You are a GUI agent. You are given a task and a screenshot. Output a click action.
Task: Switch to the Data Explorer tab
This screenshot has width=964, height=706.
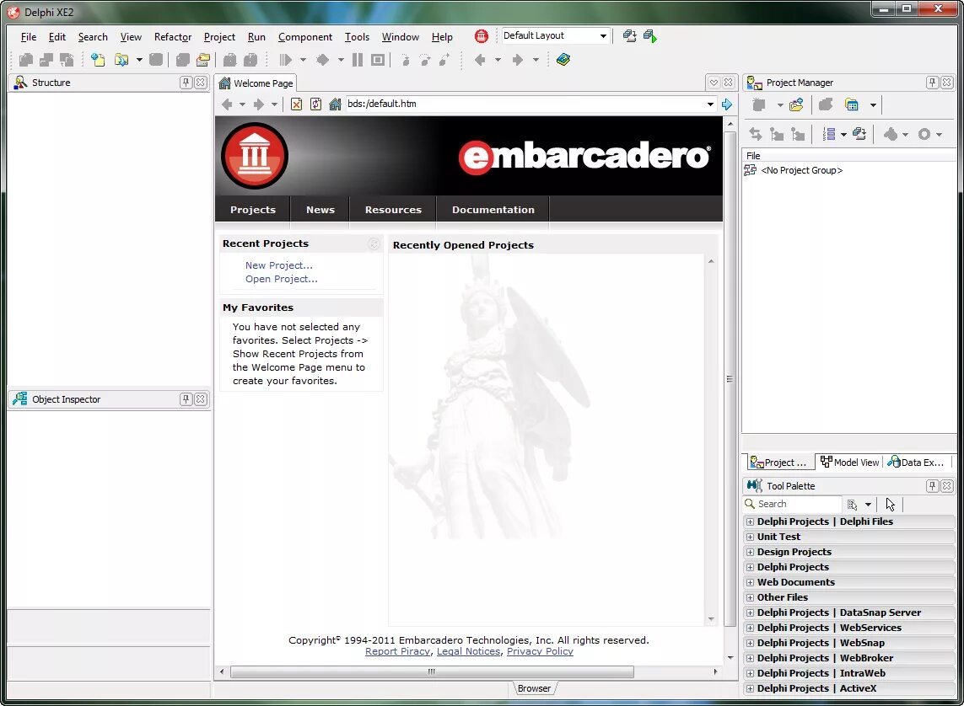coord(915,463)
